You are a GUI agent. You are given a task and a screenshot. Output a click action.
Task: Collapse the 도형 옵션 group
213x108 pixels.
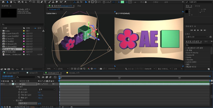click(x=14, y=87)
